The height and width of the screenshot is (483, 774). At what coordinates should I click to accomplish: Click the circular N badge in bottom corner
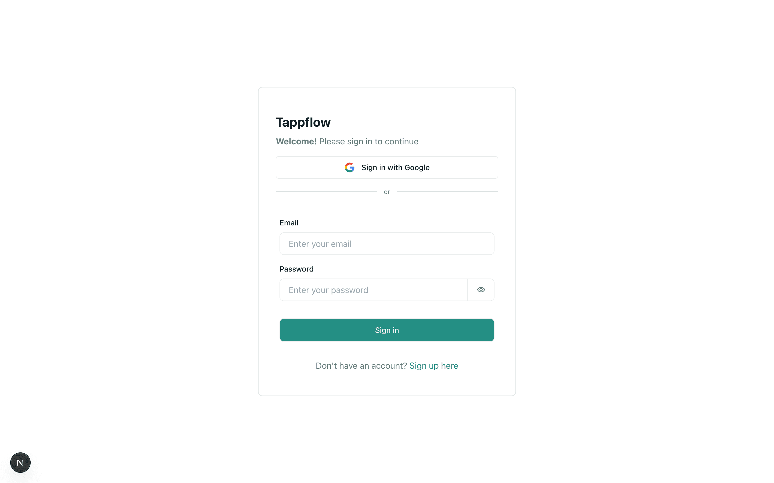[x=20, y=462]
